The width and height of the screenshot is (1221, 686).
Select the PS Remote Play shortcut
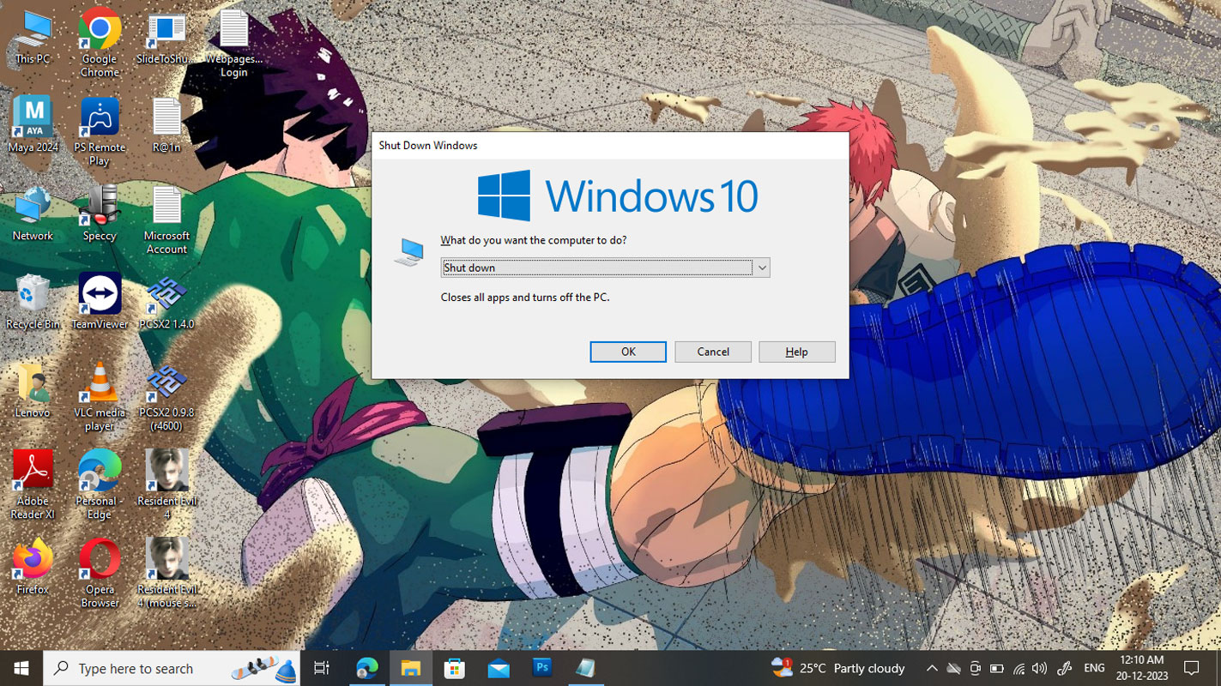[x=100, y=130]
